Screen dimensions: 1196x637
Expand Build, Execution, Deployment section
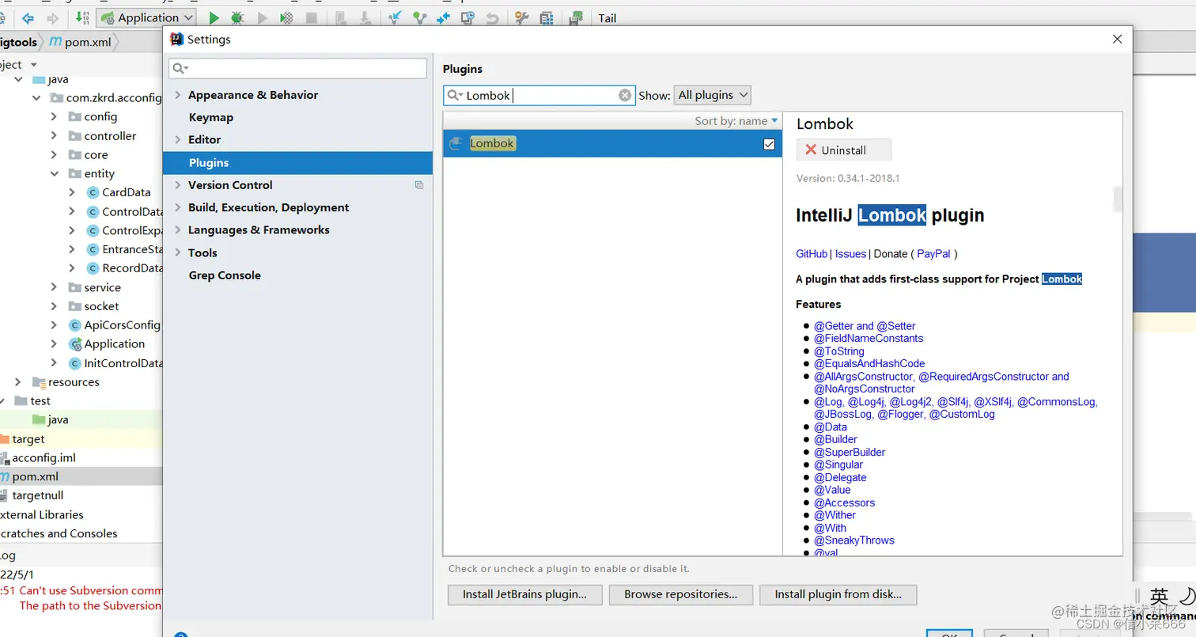click(177, 207)
